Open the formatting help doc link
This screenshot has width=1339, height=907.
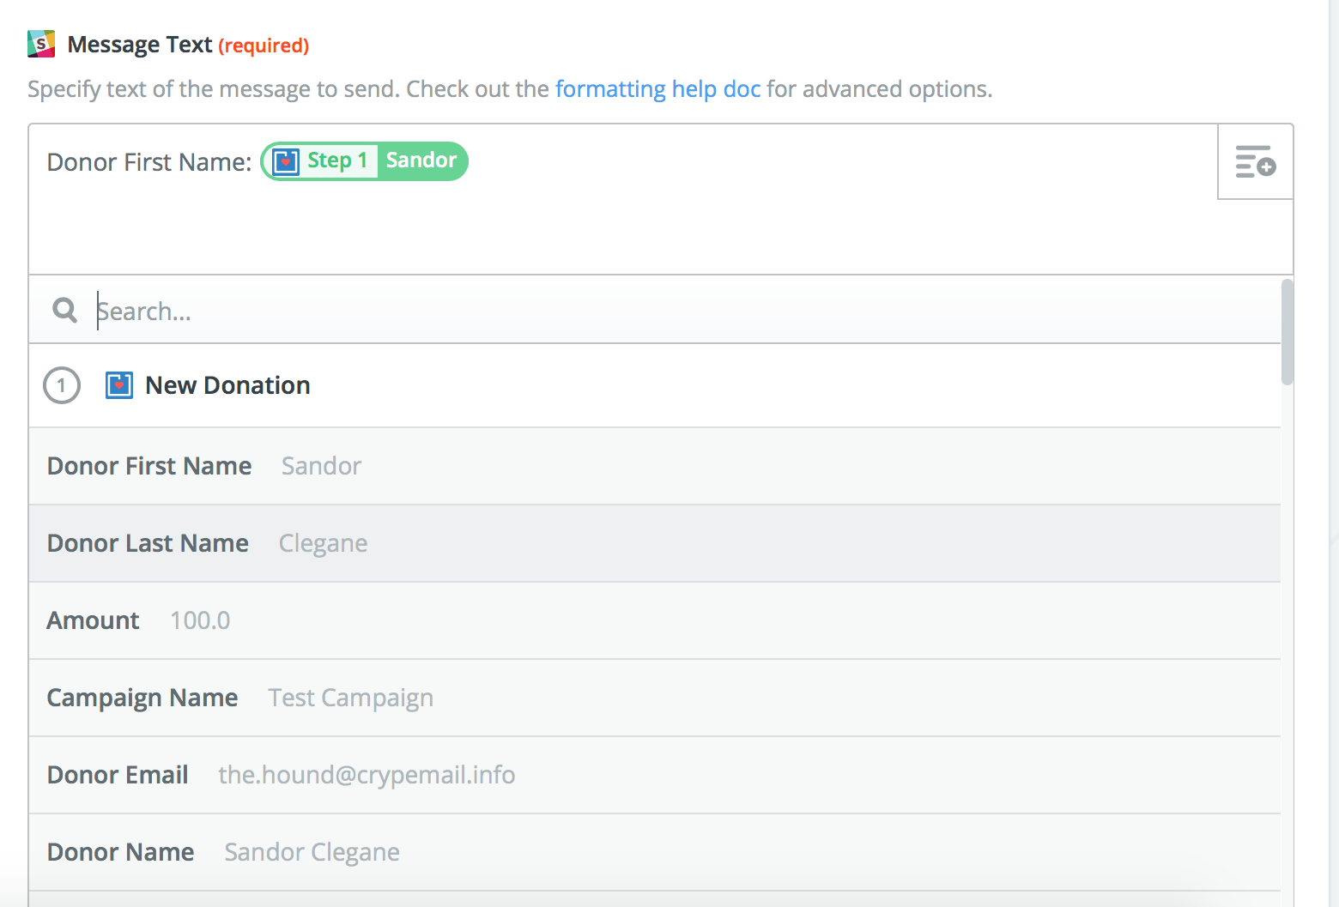657,89
